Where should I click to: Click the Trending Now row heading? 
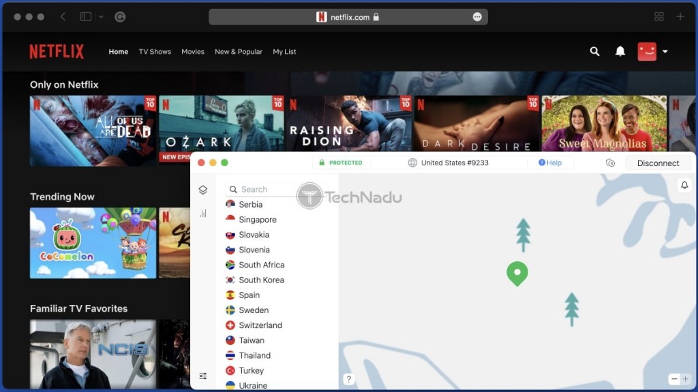(x=62, y=197)
